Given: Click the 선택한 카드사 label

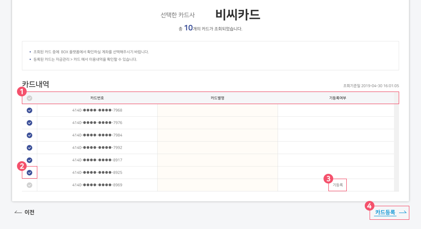Looking at the screenshot, I should (178, 15).
